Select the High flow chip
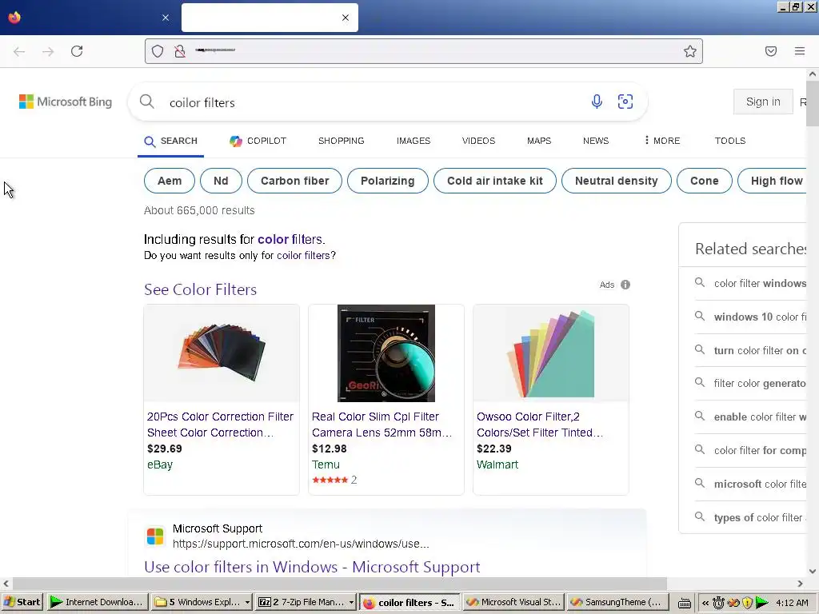 pos(773,181)
